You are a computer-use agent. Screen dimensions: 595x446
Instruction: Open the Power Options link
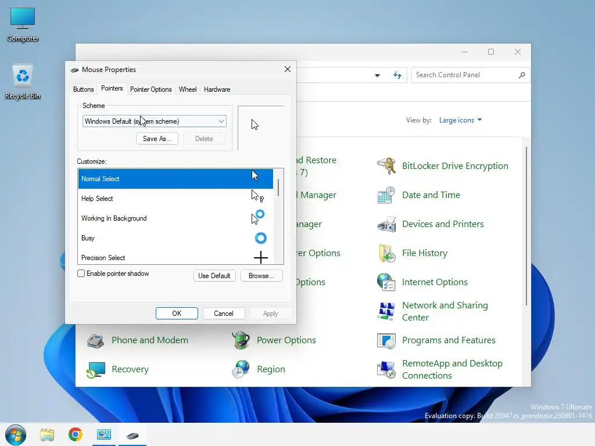(x=286, y=340)
